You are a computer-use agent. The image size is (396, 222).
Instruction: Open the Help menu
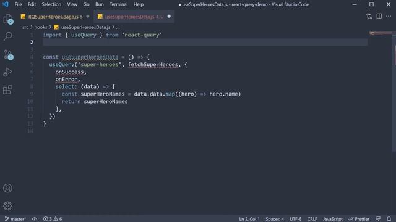(x=139, y=4)
